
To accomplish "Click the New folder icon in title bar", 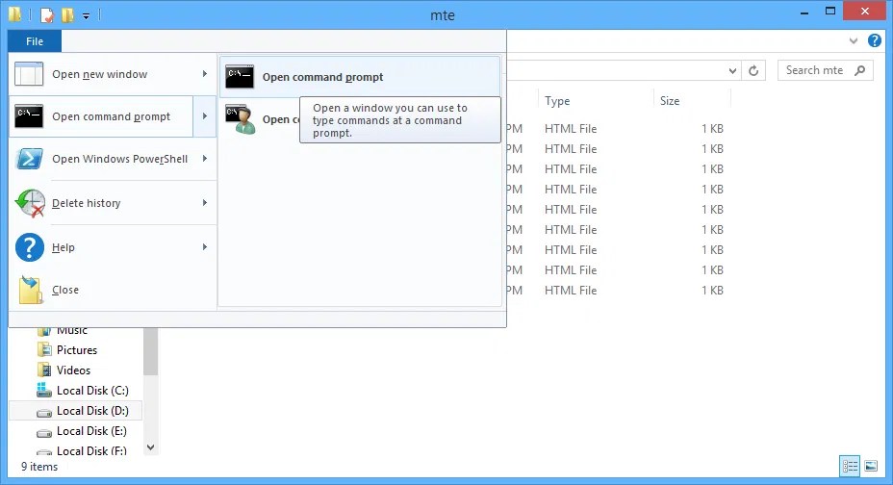I will 67,14.
